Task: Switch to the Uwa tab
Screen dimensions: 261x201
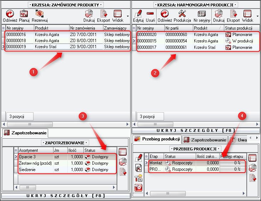Action: coord(239,140)
